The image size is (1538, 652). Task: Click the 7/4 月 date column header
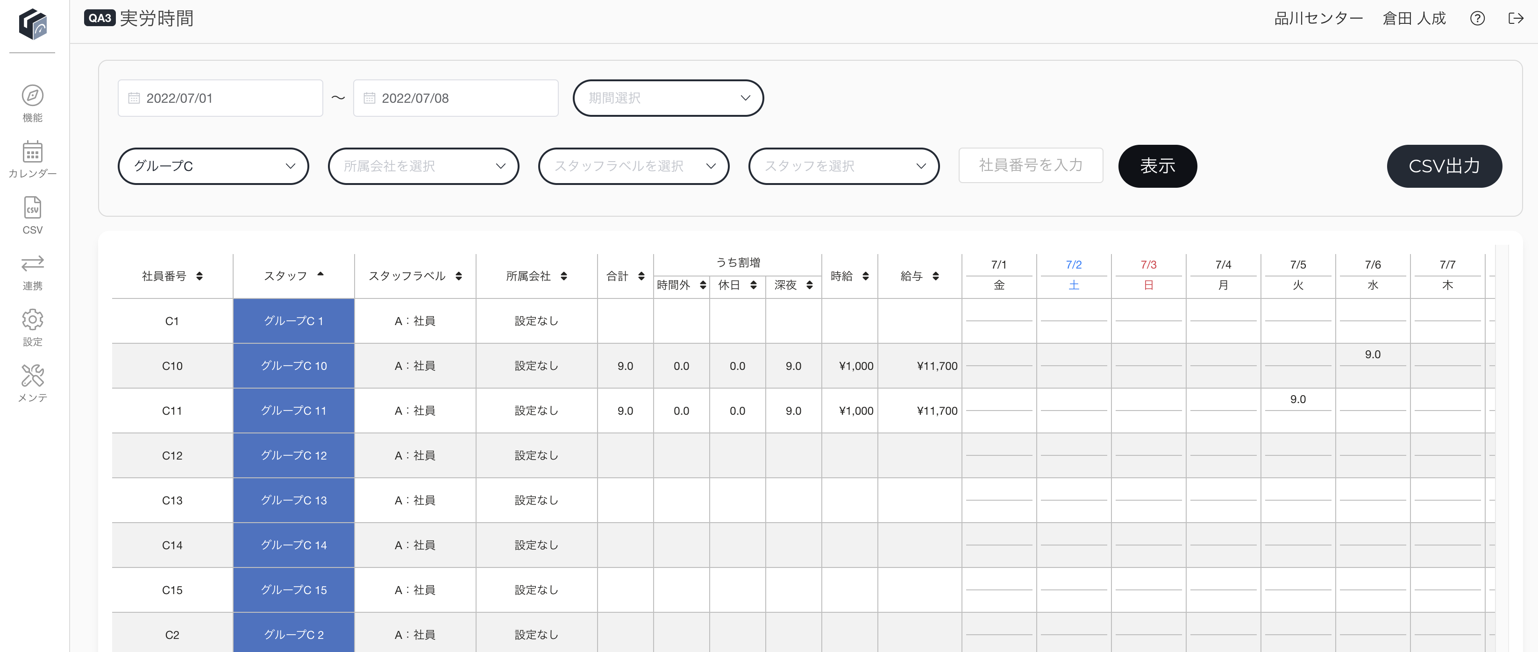[1223, 275]
